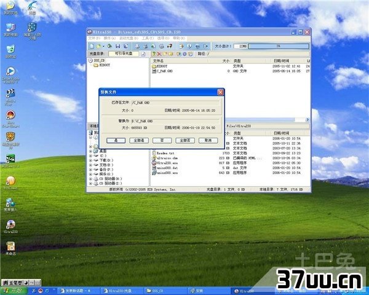Click the 五笔型 input method bar
369x295 pixels.
click(x=21, y=282)
